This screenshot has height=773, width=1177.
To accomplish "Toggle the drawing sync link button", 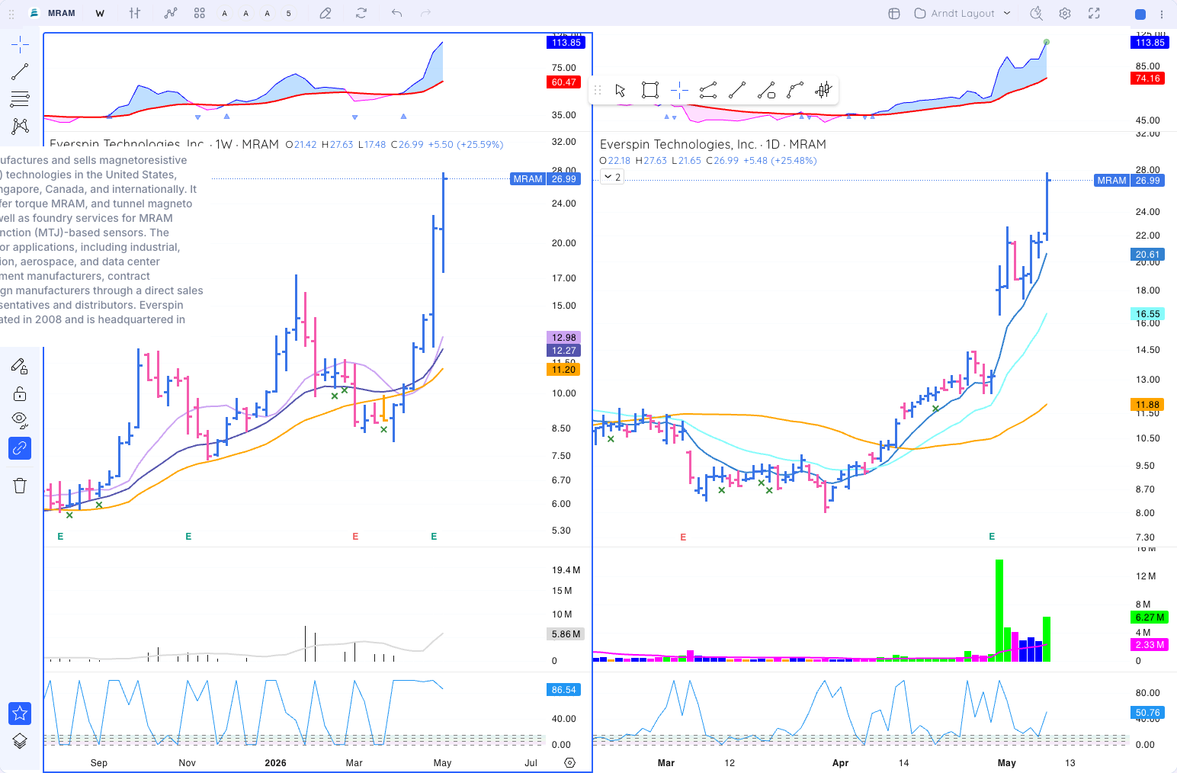I will pos(20,448).
